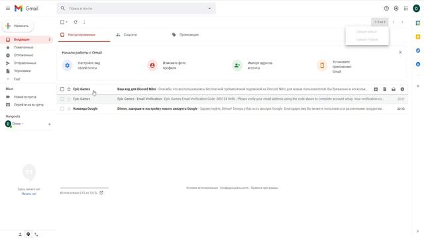Open the account avatar menu
The image size is (424, 238).
[417, 9]
